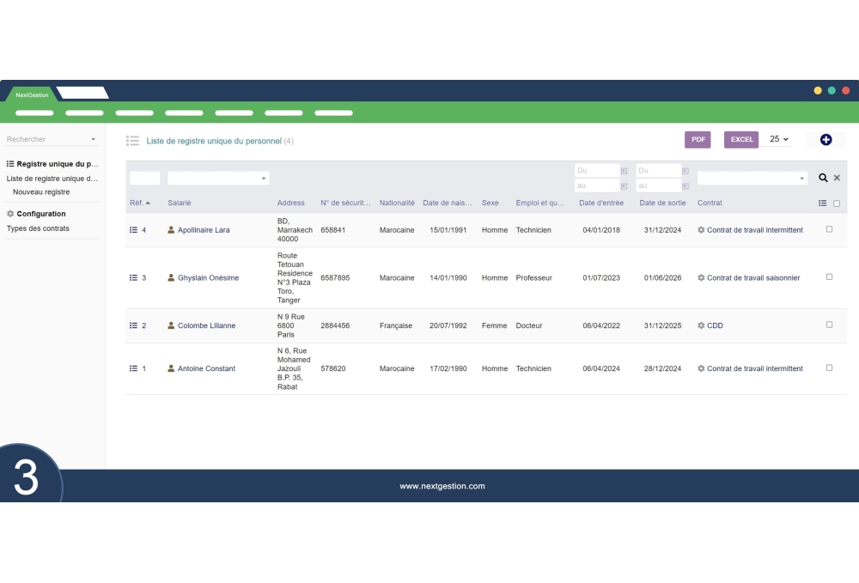
Task: Click the person icon next to Antoine Constant
Action: [x=171, y=368]
